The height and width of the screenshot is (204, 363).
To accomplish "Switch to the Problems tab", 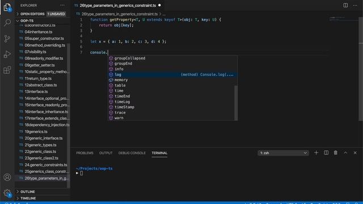I will click(x=85, y=153).
